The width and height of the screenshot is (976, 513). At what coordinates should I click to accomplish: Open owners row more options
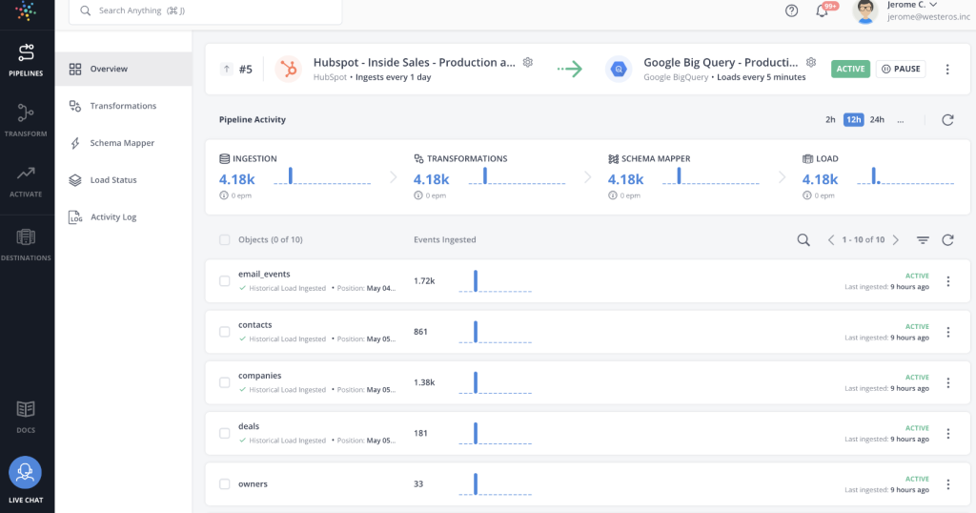tap(948, 484)
